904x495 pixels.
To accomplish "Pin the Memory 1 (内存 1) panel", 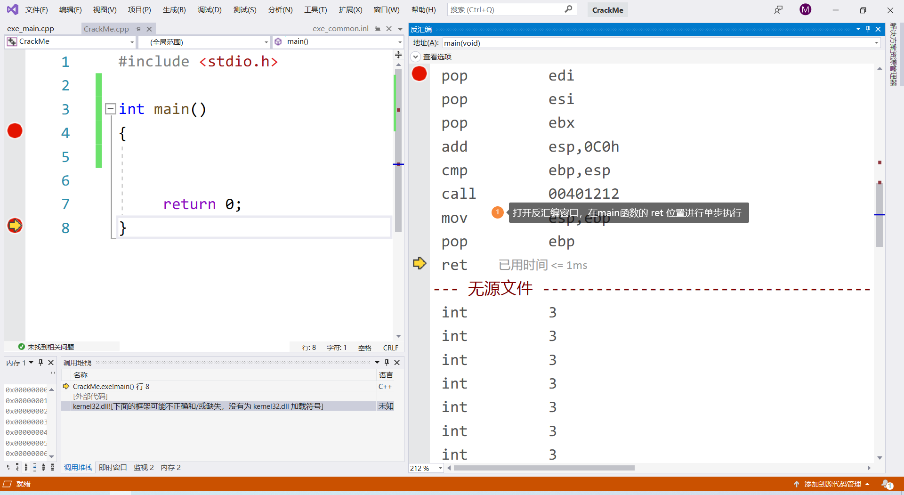I will (41, 363).
